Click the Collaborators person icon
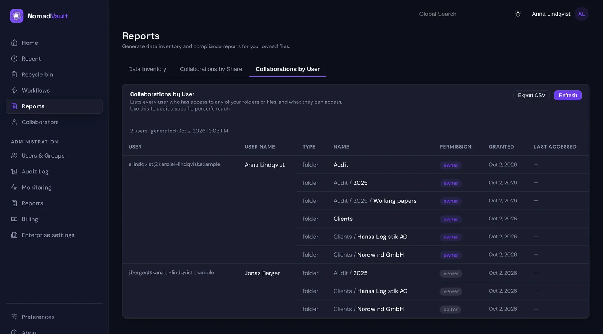This screenshot has height=334, width=603. click(x=14, y=122)
